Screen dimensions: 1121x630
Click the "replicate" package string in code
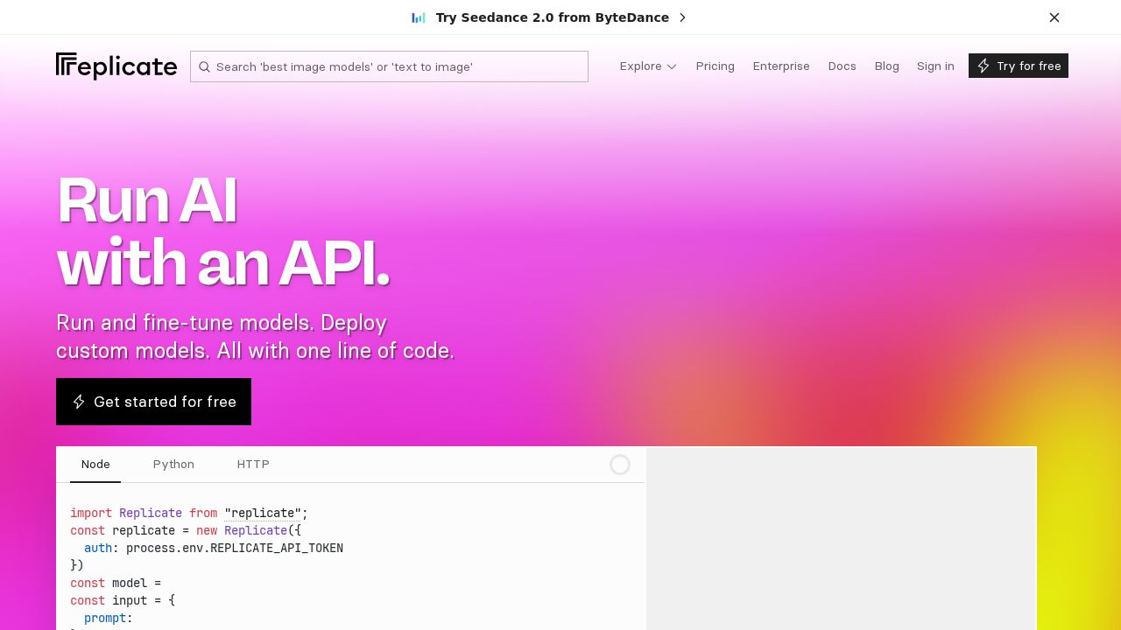[x=263, y=514]
